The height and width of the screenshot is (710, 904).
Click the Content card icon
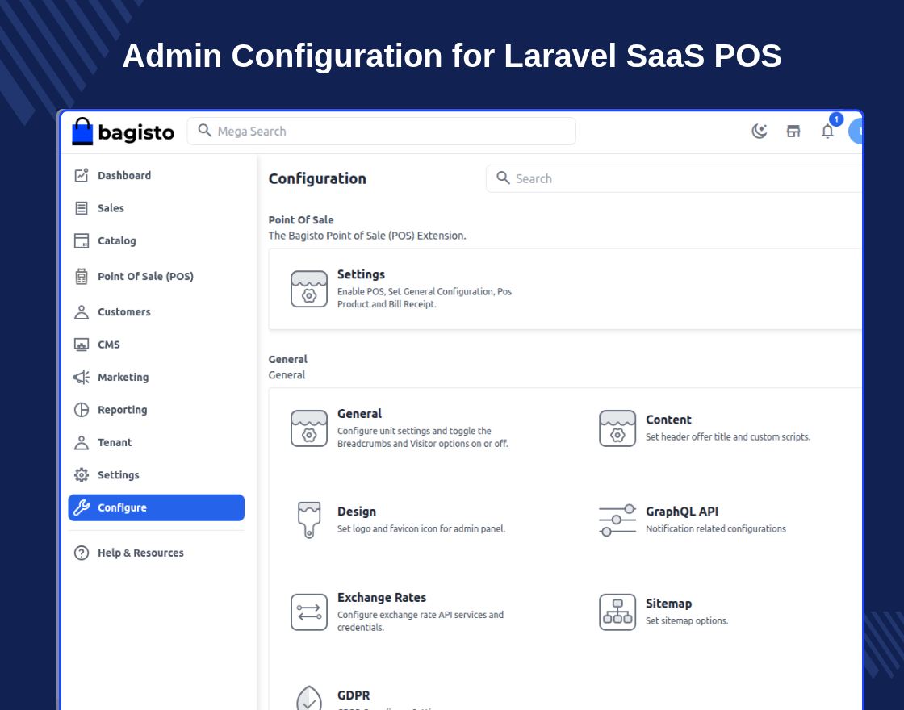pyautogui.click(x=617, y=428)
